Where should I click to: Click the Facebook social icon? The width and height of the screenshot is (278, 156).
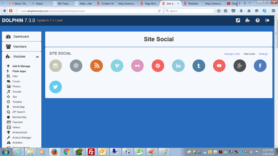[x=260, y=66]
